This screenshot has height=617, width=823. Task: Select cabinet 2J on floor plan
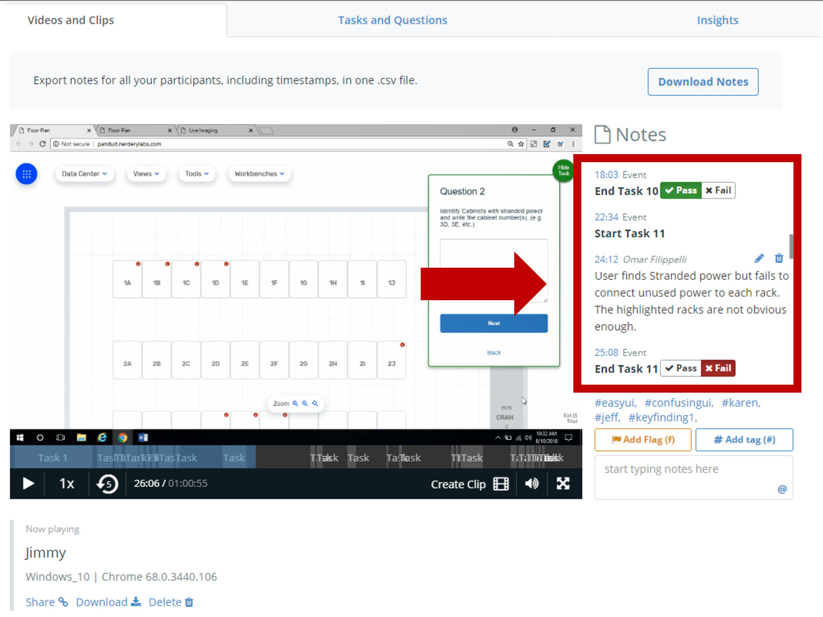point(391,360)
